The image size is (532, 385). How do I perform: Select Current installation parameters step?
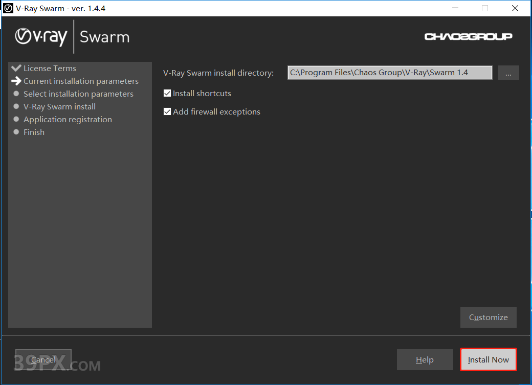[x=81, y=81]
